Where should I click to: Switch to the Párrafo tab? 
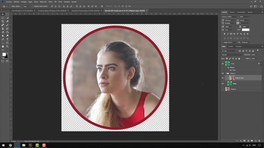click(232, 12)
